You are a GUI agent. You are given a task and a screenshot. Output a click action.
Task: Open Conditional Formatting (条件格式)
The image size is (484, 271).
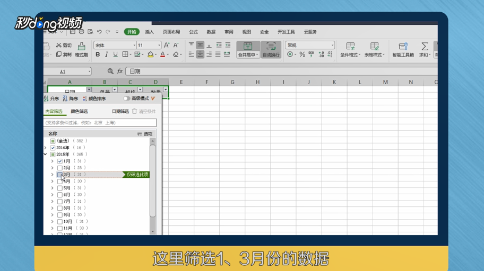coord(350,50)
